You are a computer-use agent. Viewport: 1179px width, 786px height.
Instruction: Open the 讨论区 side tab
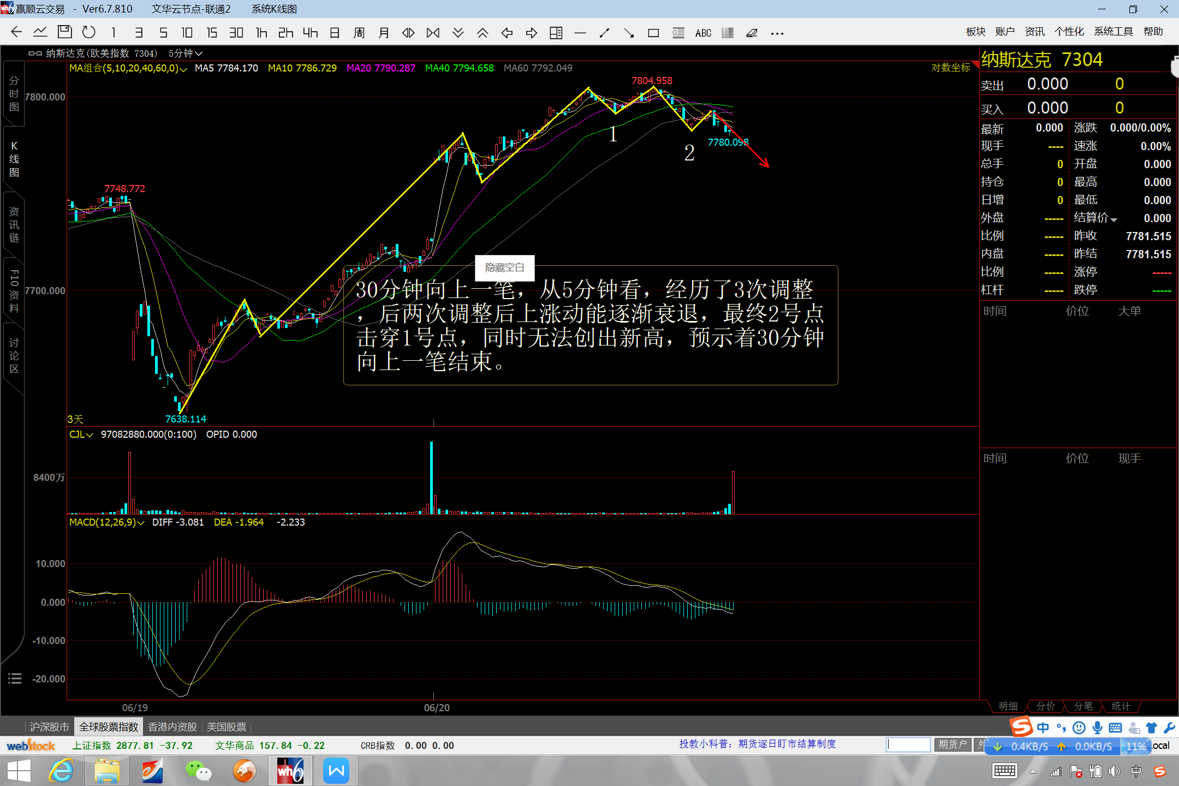14,356
